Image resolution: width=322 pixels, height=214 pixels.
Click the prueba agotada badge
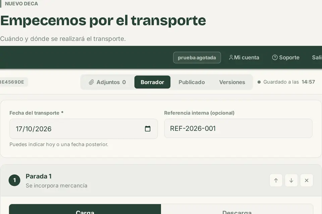[x=197, y=58]
